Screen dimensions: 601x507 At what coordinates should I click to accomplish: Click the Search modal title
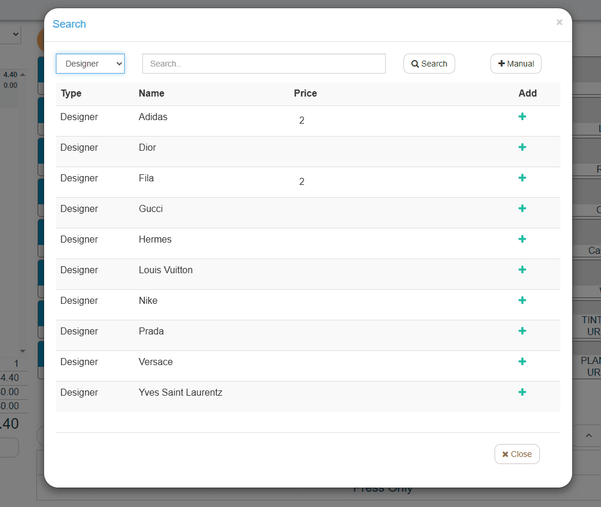[69, 24]
